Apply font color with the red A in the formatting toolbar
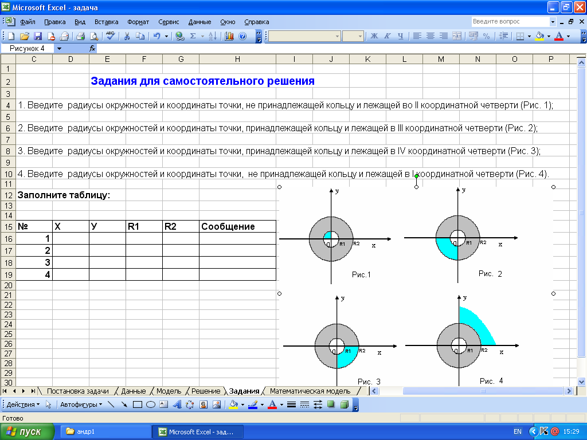Screen dimensions: 587x440 pyautogui.click(x=559, y=36)
